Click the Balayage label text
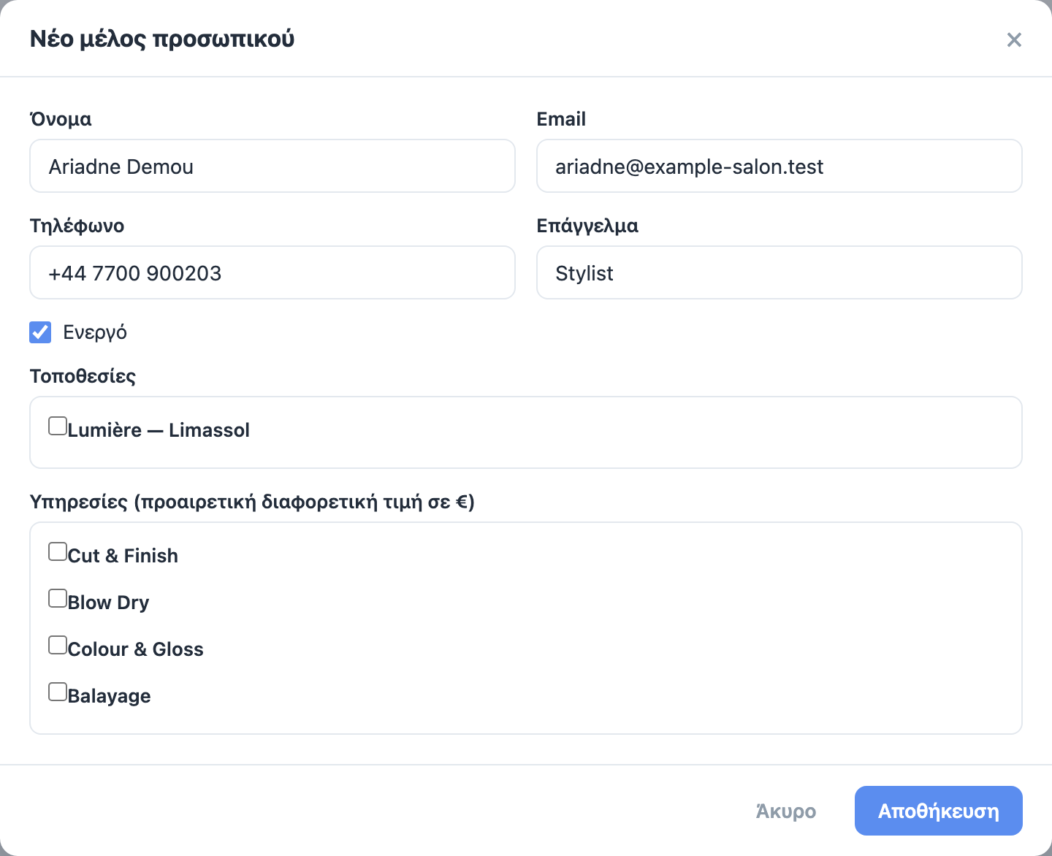The image size is (1052, 856). point(110,696)
